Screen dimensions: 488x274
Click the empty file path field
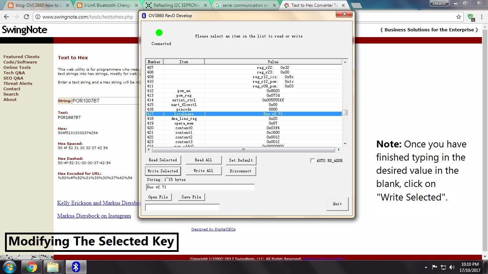click(x=182, y=207)
